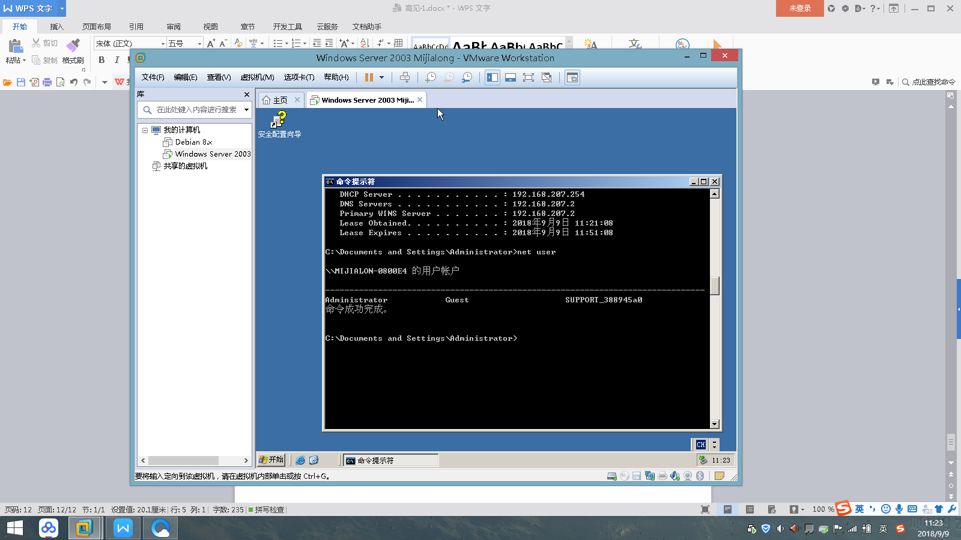Click the WPS print icon in quick toolbar
The width and height of the screenshot is (961, 540).
click(47, 82)
